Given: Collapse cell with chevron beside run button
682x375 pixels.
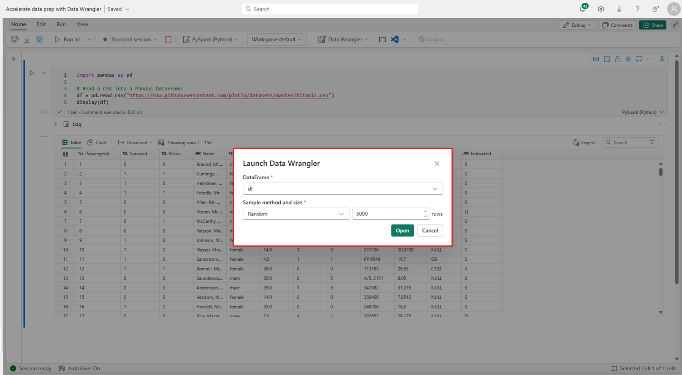Looking at the screenshot, I should click(x=44, y=73).
